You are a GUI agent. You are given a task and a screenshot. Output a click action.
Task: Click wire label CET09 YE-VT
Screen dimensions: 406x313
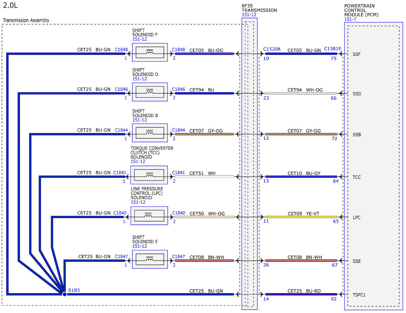click(304, 214)
